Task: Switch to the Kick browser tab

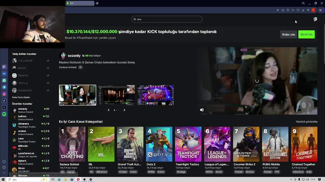Action: click(80, 3)
